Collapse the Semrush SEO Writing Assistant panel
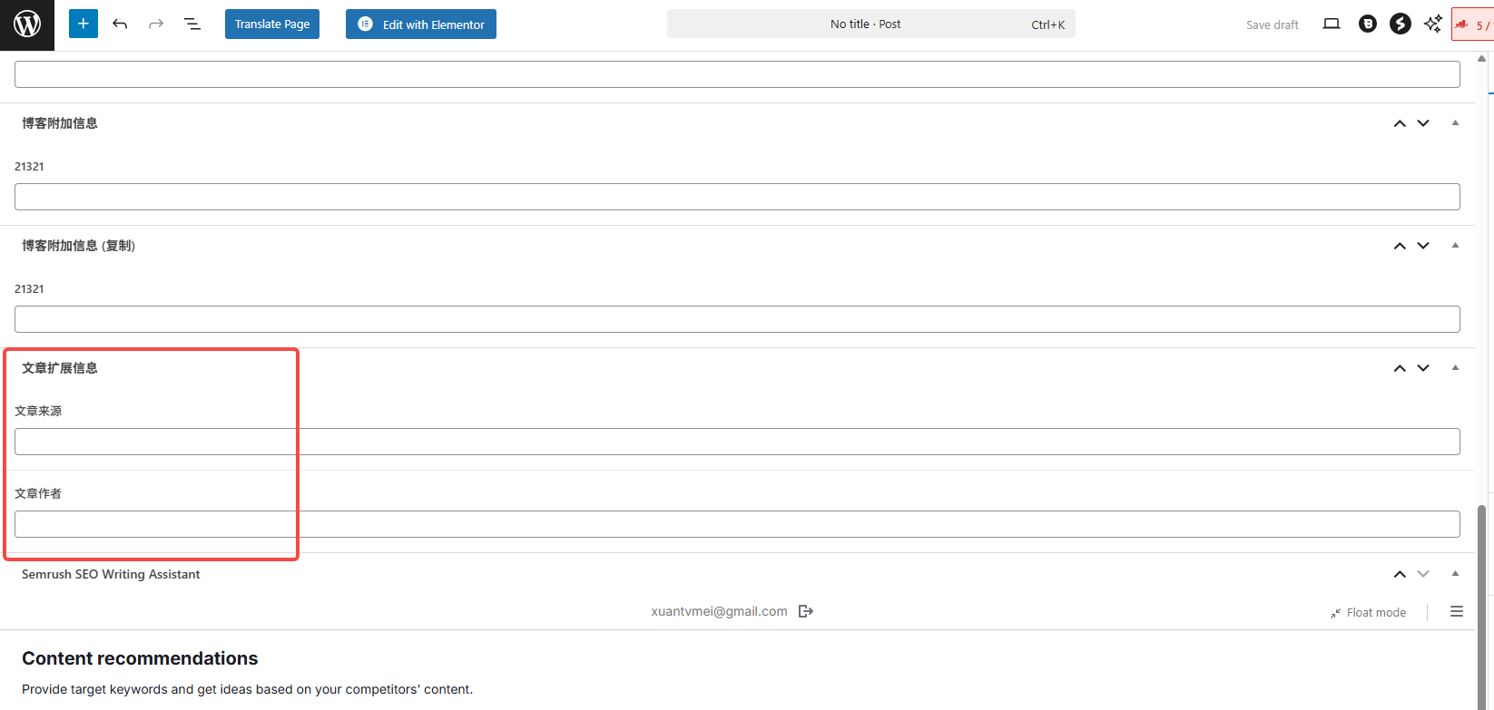Image resolution: width=1494 pixels, height=710 pixels. coord(1455,574)
